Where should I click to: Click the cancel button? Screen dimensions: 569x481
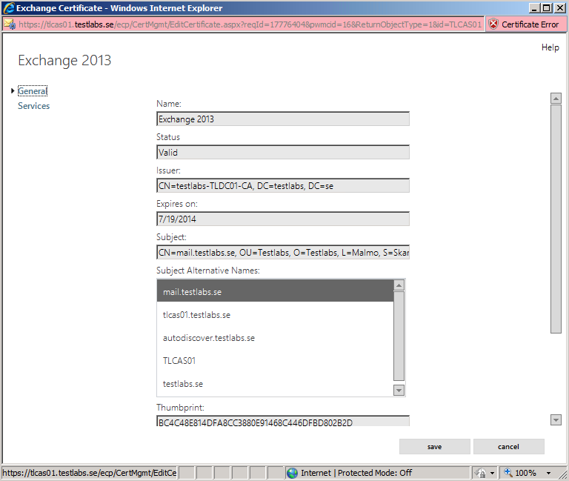(509, 446)
